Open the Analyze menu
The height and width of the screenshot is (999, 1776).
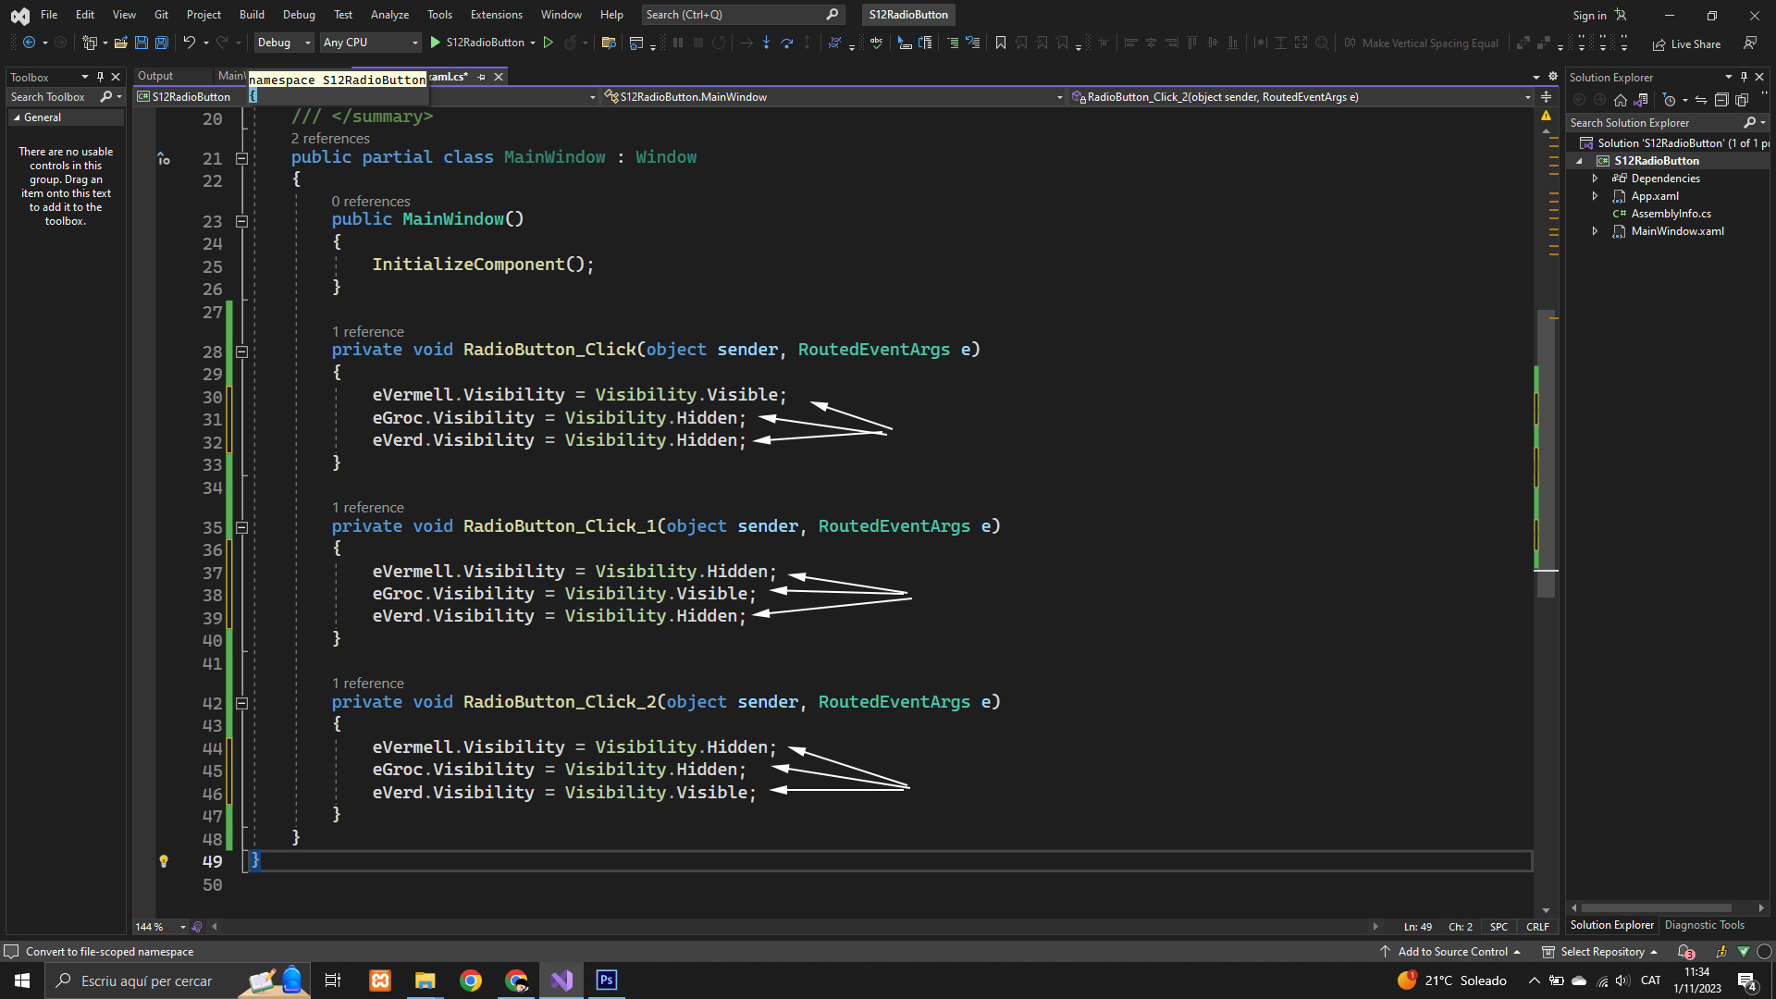[x=389, y=15]
